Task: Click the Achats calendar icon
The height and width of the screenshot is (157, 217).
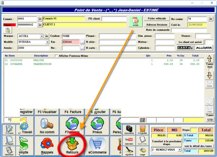Action: [x=136, y=21]
